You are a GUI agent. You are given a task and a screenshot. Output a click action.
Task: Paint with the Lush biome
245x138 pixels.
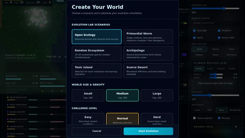(197, 110)
